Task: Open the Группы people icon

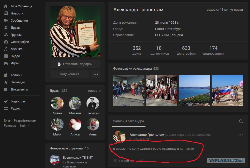Action: [x=6, y=35]
